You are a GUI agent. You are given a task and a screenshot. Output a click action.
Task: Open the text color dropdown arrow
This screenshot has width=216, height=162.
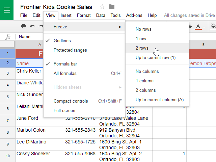tap(204, 27)
